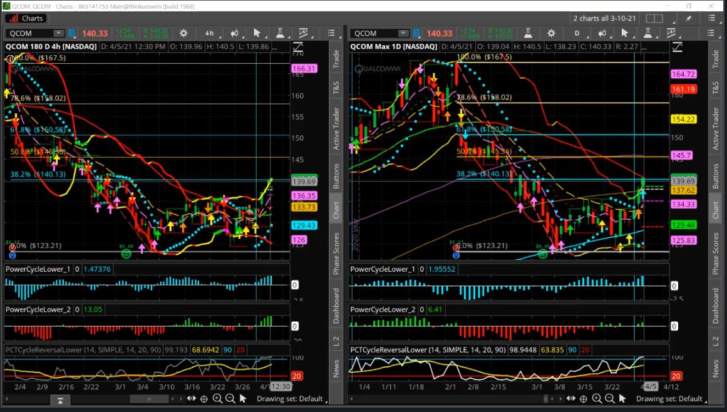
Task: Open chart style candle menu on right chart
Action: pos(602,33)
